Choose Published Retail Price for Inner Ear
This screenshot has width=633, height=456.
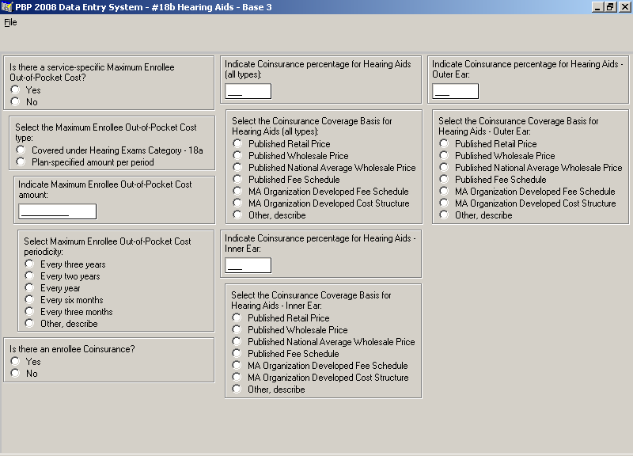click(x=237, y=317)
